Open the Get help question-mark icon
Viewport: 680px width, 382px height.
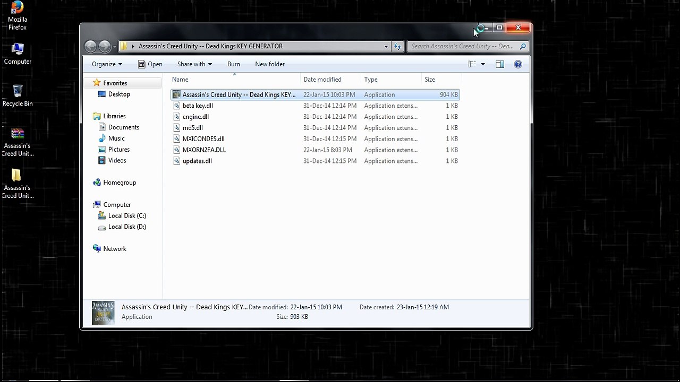(518, 64)
